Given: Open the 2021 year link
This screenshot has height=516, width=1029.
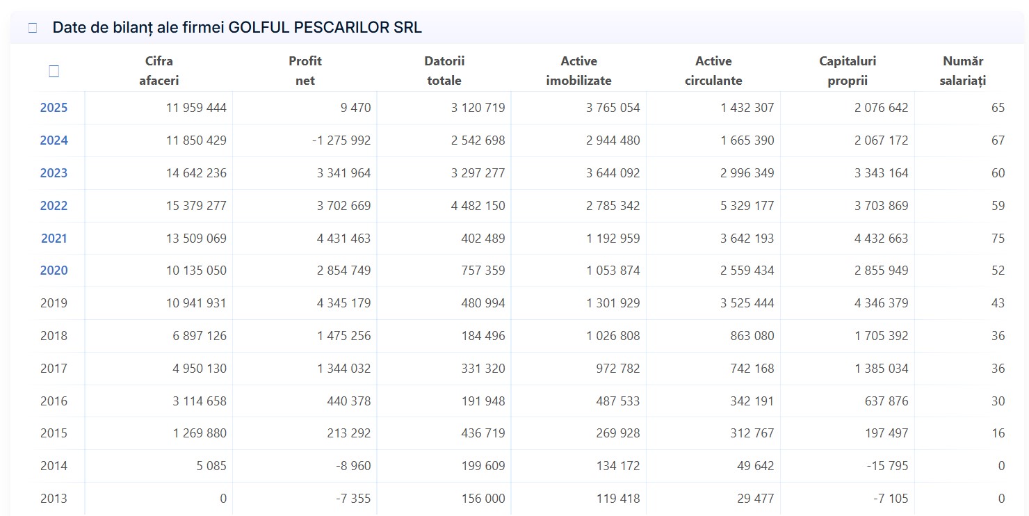Looking at the screenshot, I should click(54, 239).
